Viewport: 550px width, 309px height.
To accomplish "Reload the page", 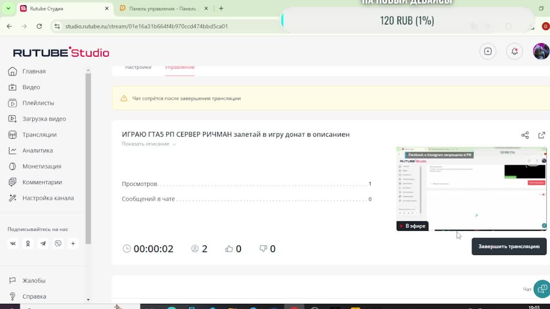I will [x=39, y=26].
